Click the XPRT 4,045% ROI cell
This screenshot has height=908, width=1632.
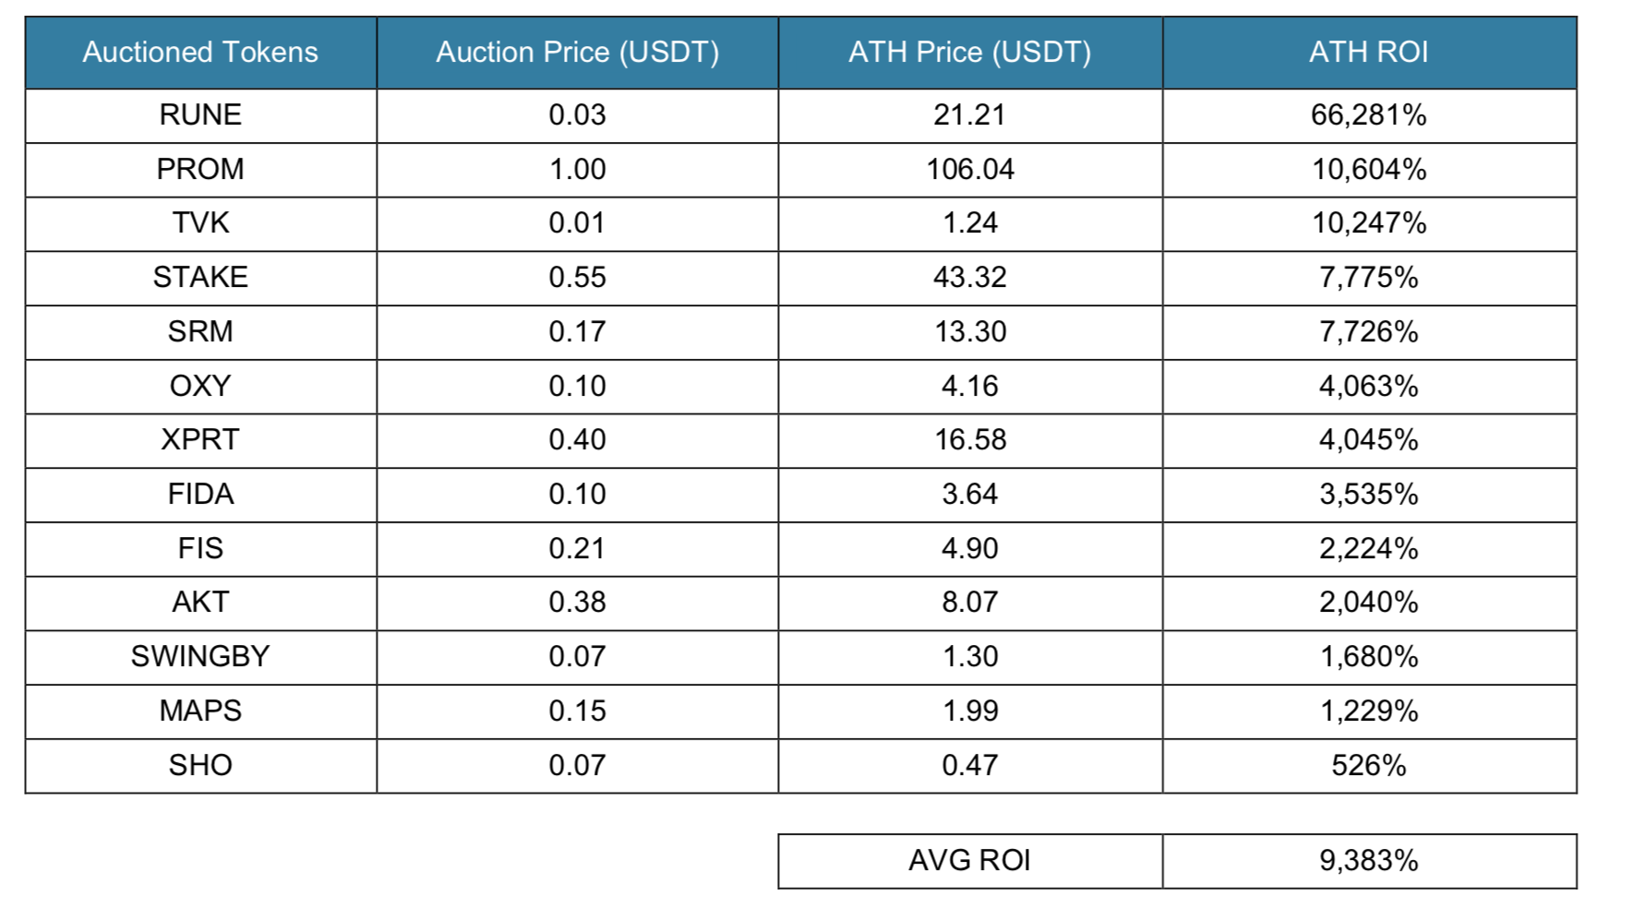(x=1368, y=440)
